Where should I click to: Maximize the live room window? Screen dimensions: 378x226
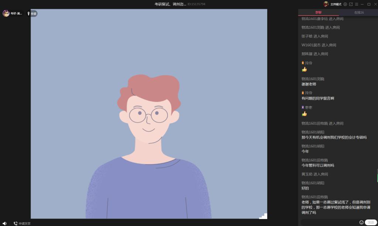click(369, 4)
